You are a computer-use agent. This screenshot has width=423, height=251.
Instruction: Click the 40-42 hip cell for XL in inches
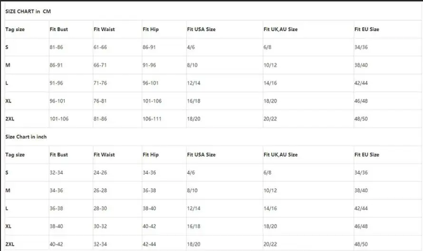[149, 226]
